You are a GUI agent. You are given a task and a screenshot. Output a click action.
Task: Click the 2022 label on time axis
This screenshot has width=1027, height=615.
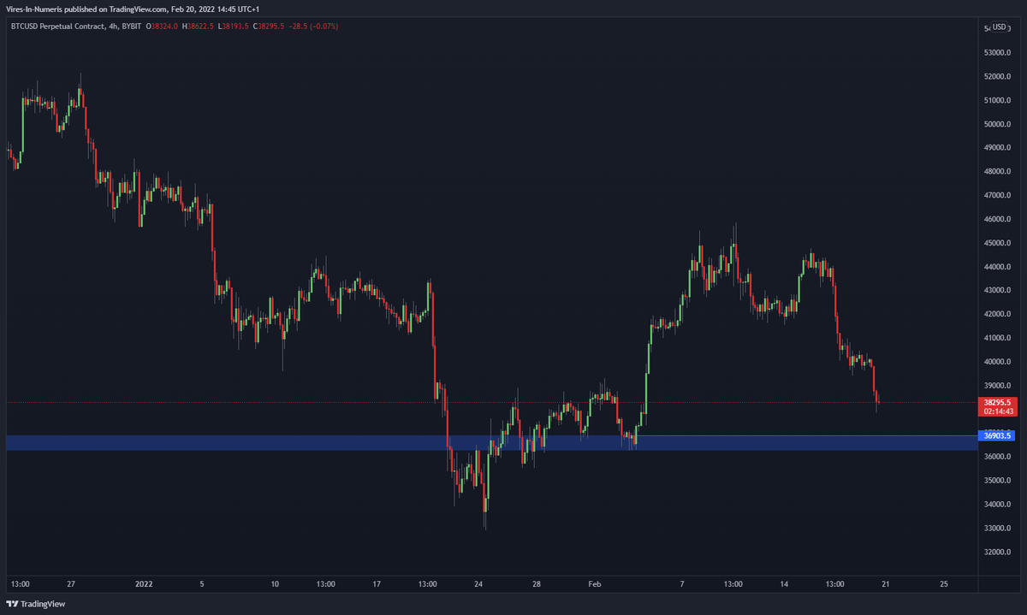[x=144, y=584]
